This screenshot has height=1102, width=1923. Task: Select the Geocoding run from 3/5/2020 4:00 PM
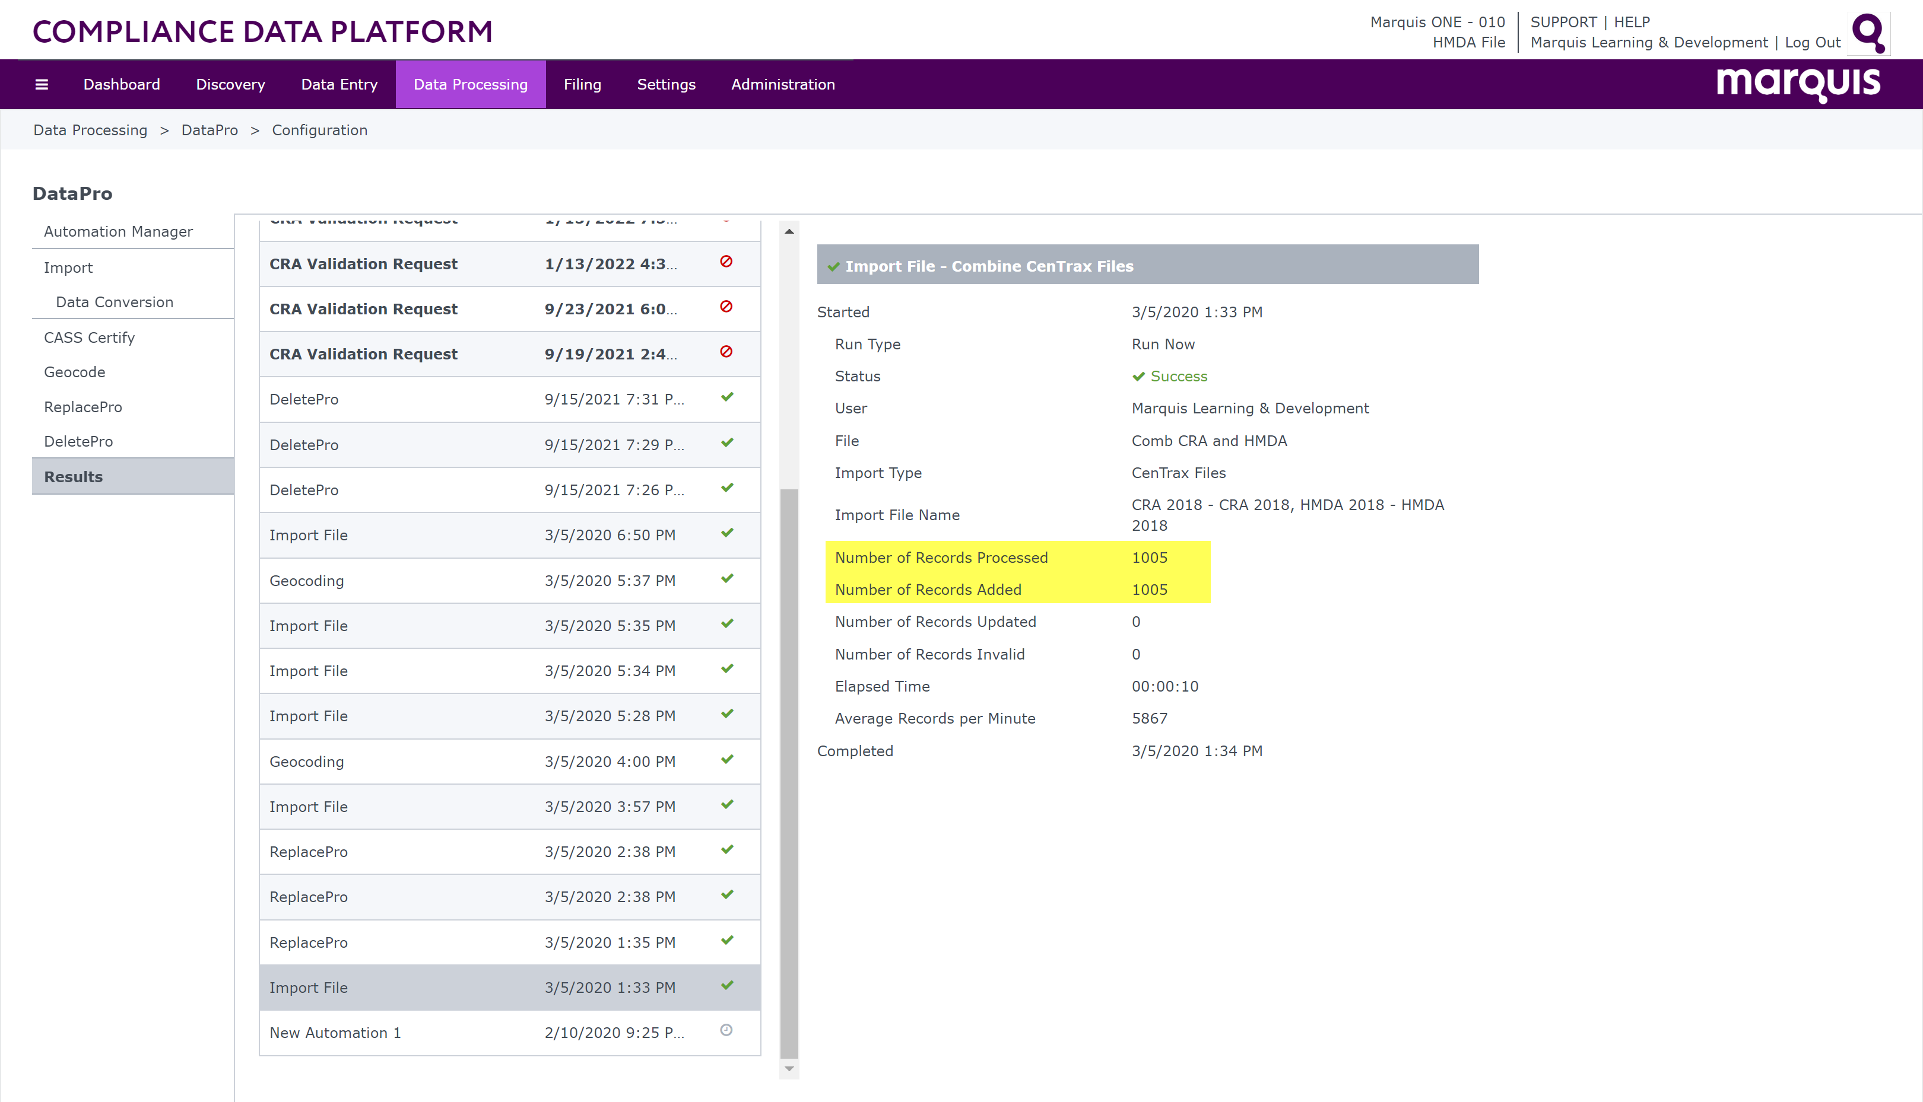[455, 760]
